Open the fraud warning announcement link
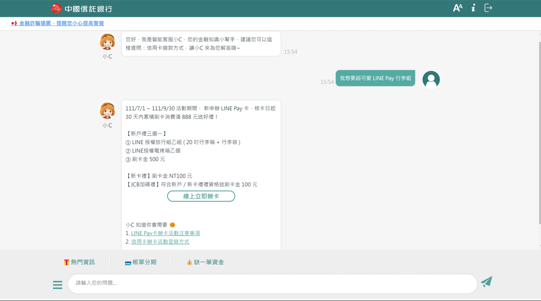The image size is (541, 301). click(57, 23)
